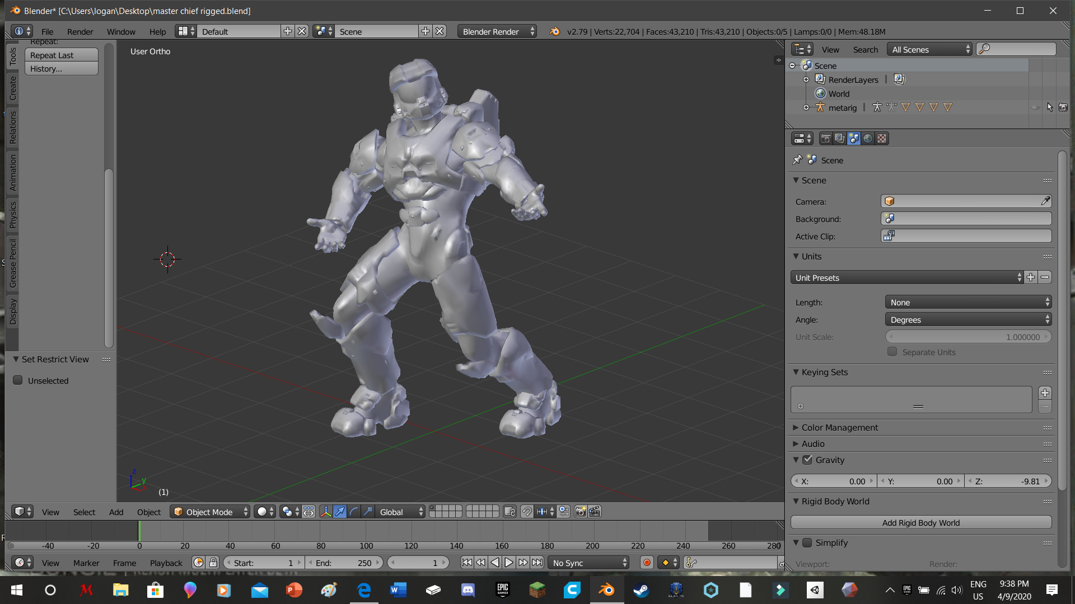Open the 3D viewport Add menu
Screen dimensions: 1075x604
[x=116, y=512]
